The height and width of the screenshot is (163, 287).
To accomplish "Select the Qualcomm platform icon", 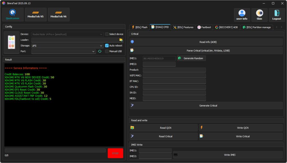I will pos(13,15).
